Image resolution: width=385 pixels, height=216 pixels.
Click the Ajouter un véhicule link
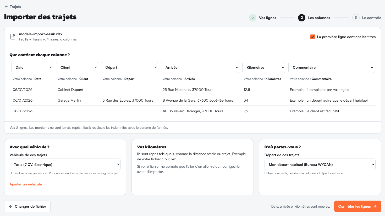(x=26, y=184)
